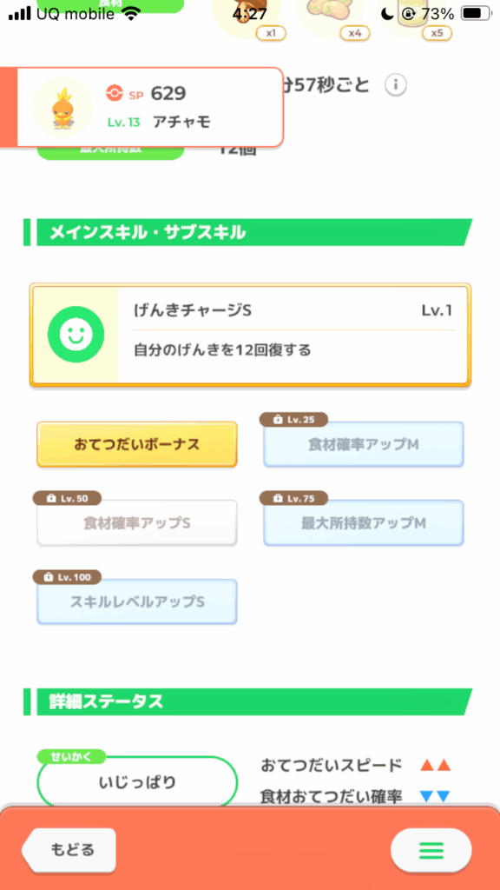The image size is (500, 890).
Task: Tap the おてつだいスピード up arrows
Action: tap(435, 766)
